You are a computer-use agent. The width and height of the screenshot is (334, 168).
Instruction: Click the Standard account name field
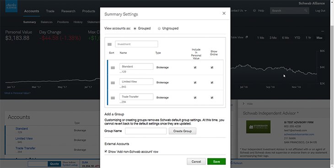point(136,67)
